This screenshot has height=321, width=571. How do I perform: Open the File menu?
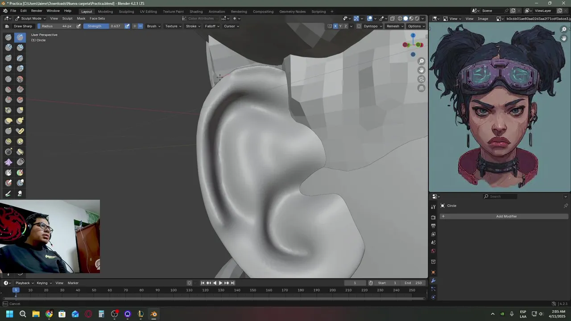click(13, 11)
